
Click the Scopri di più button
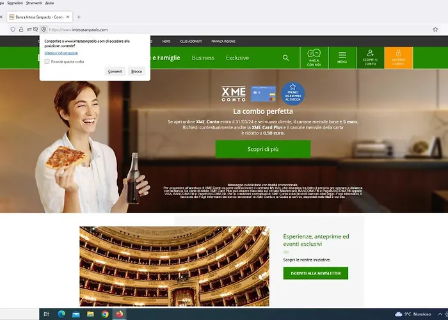263,149
